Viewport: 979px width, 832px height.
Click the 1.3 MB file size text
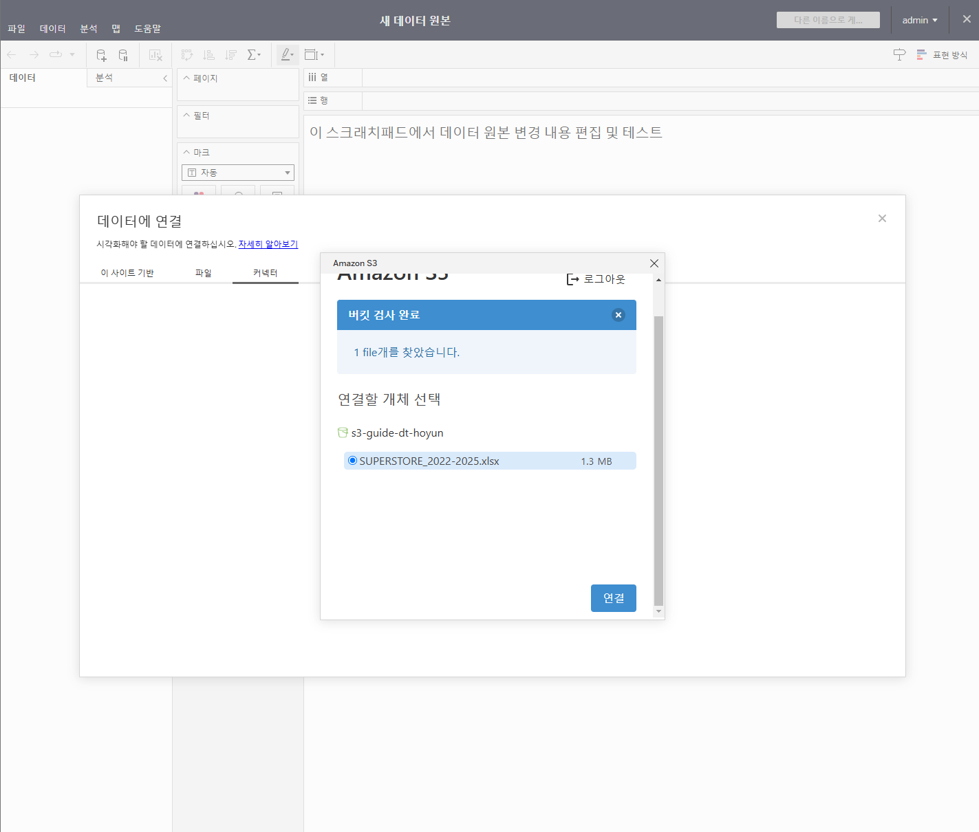(596, 461)
